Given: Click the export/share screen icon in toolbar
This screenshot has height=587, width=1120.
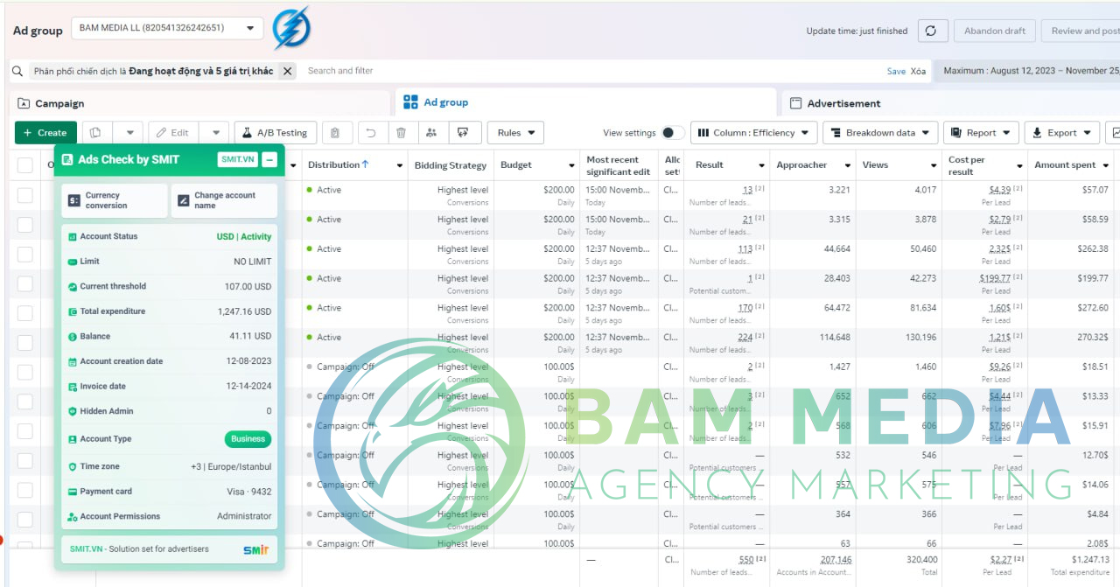Looking at the screenshot, I should [x=463, y=133].
